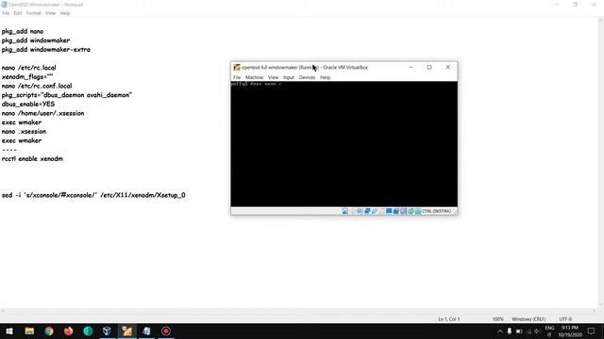This screenshot has height=339, width=604.
Task: Click the CTRL (DESTRA) host key indicator
Action: tap(436, 211)
